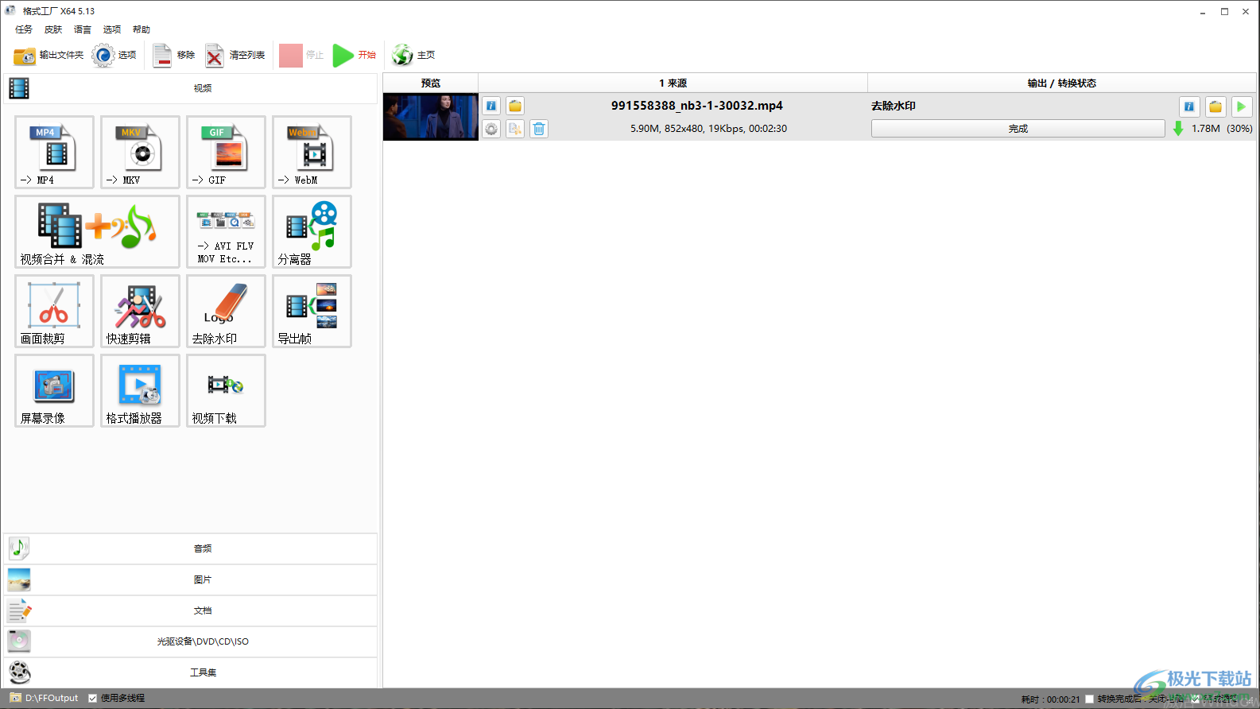This screenshot has height=709, width=1260.
Task: Open the 分离器 splitter tool
Action: [x=312, y=231]
